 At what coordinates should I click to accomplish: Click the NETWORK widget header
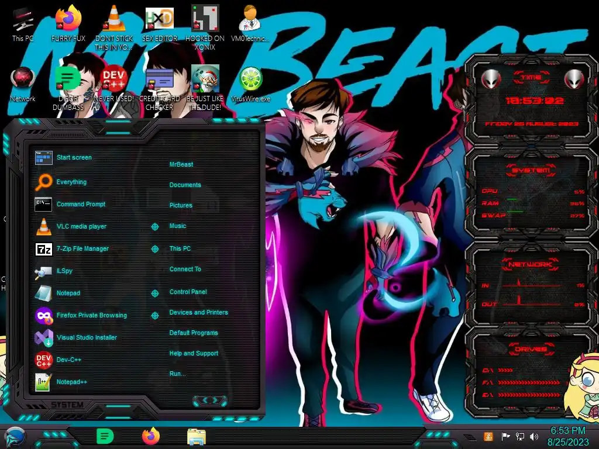[531, 264]
